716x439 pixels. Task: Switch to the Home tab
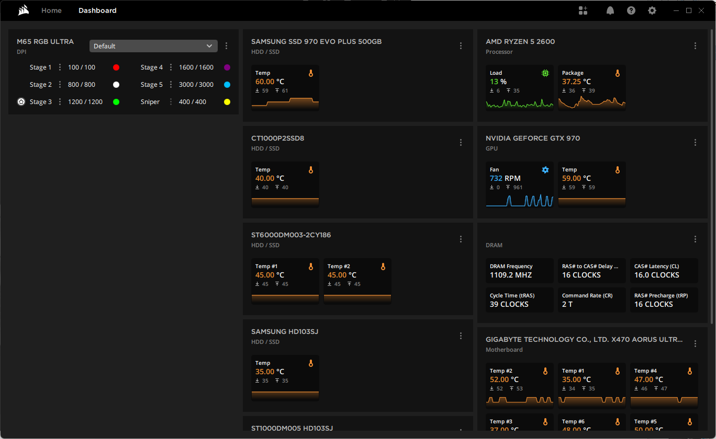(x=51, y=10)
